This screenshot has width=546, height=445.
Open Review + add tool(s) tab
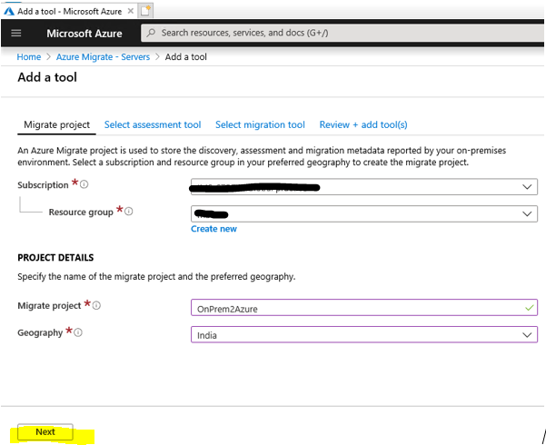363,124
